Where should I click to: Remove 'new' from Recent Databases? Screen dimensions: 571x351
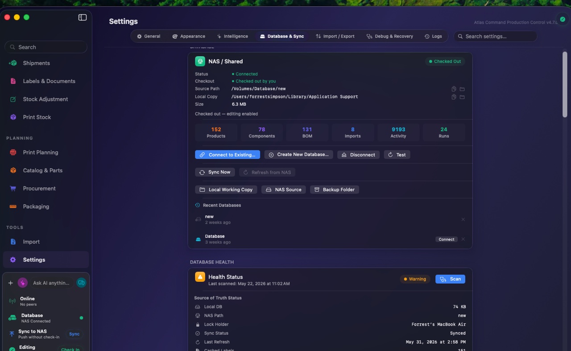tap(463, 219)
